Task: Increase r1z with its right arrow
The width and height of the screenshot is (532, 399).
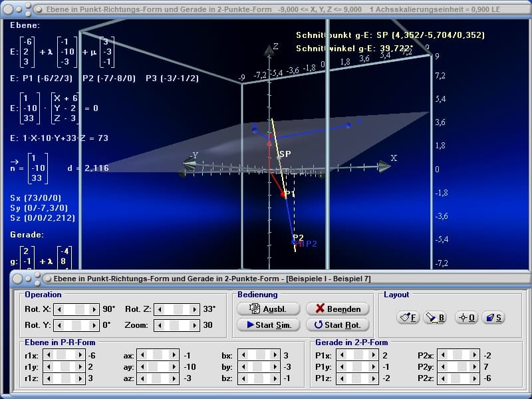Action: pos(80,378)
